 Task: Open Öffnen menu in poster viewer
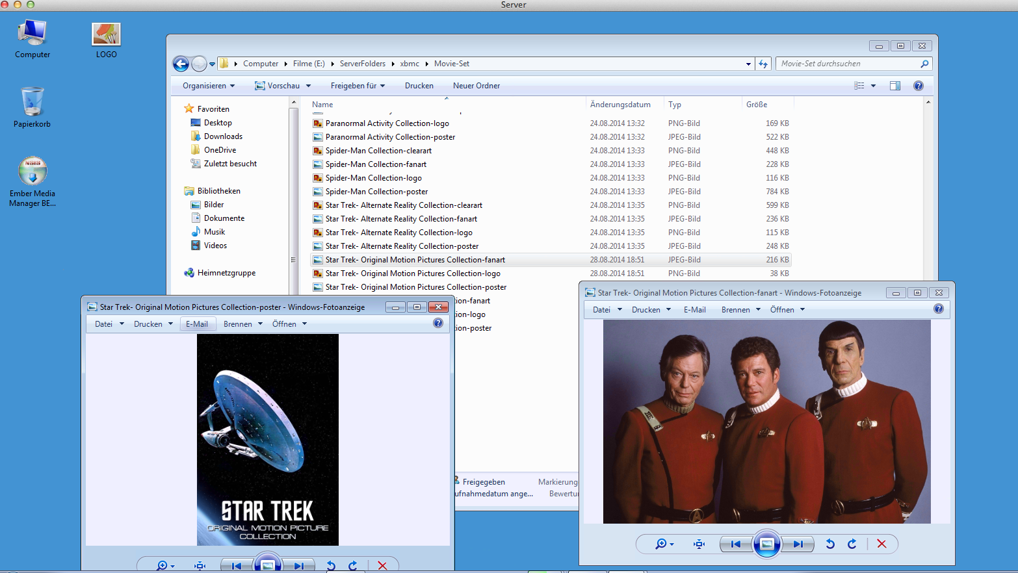tap(290, 324)
